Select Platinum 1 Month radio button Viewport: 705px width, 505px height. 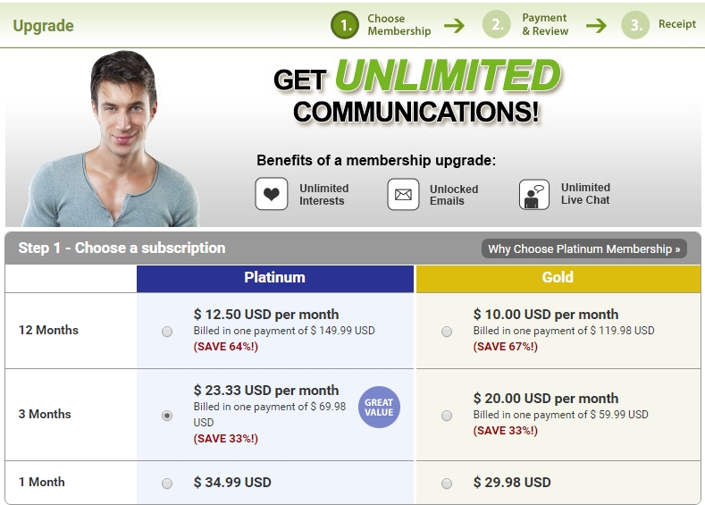[x=167, y=484]
